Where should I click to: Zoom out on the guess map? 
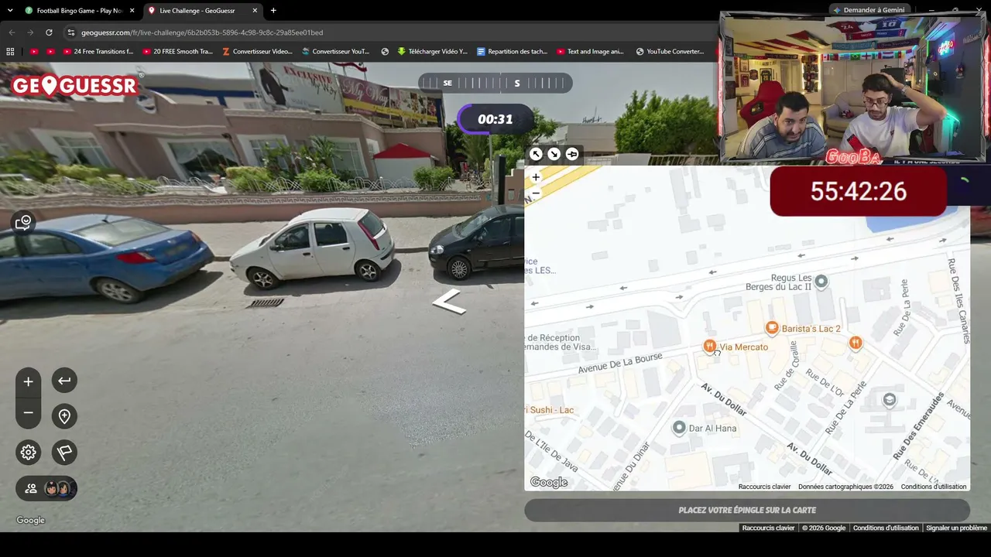pos(536,193)
